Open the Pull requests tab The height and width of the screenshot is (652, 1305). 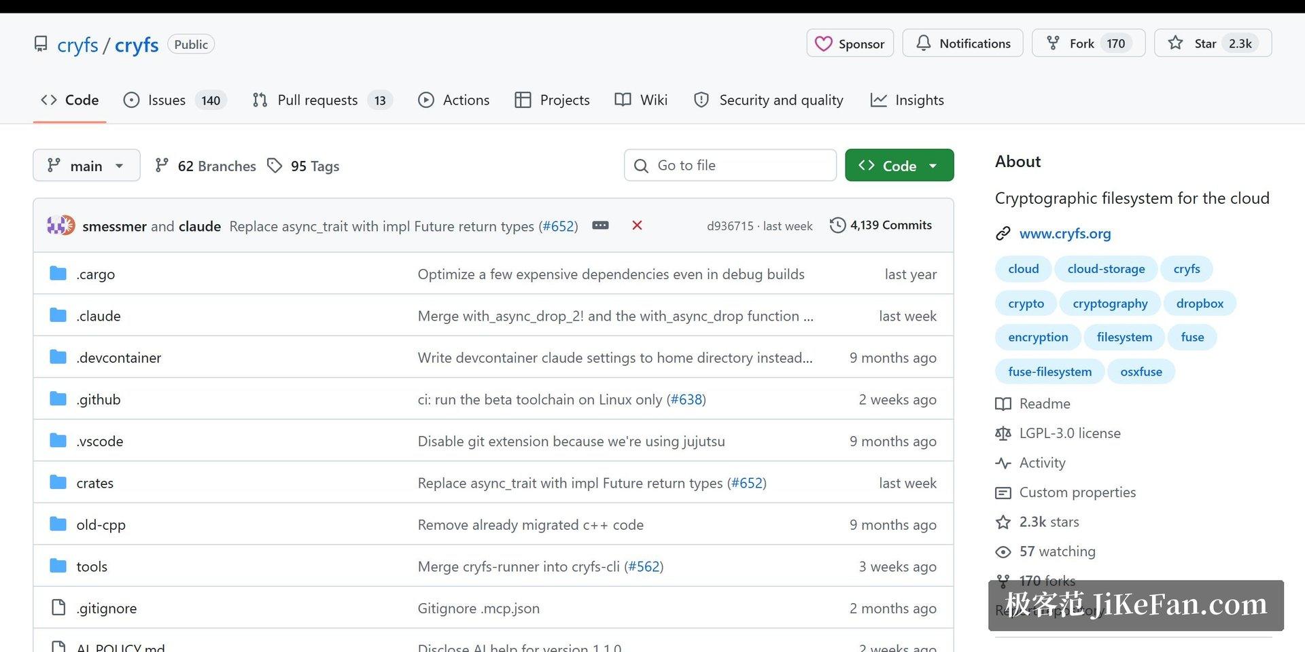(322, 100)
